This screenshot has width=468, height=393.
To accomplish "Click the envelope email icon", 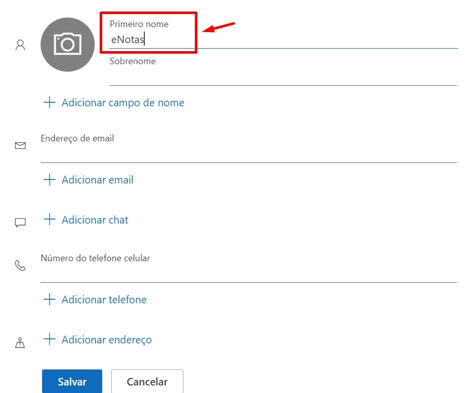I will pyautogui.click(x=21, y=145).
